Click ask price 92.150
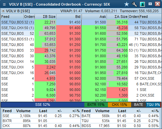This screenshot has width=162, height=129. [94, 90]
